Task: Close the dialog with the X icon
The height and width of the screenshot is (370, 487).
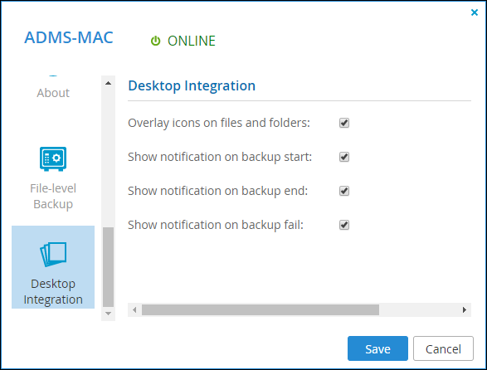Action: click(475, 12)
